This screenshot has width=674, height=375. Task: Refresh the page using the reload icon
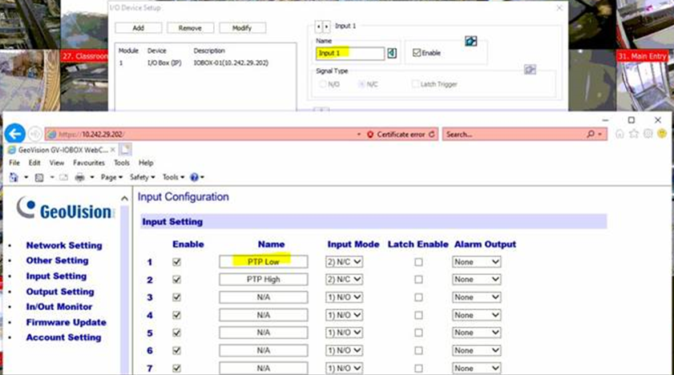(x=431, y=135)
